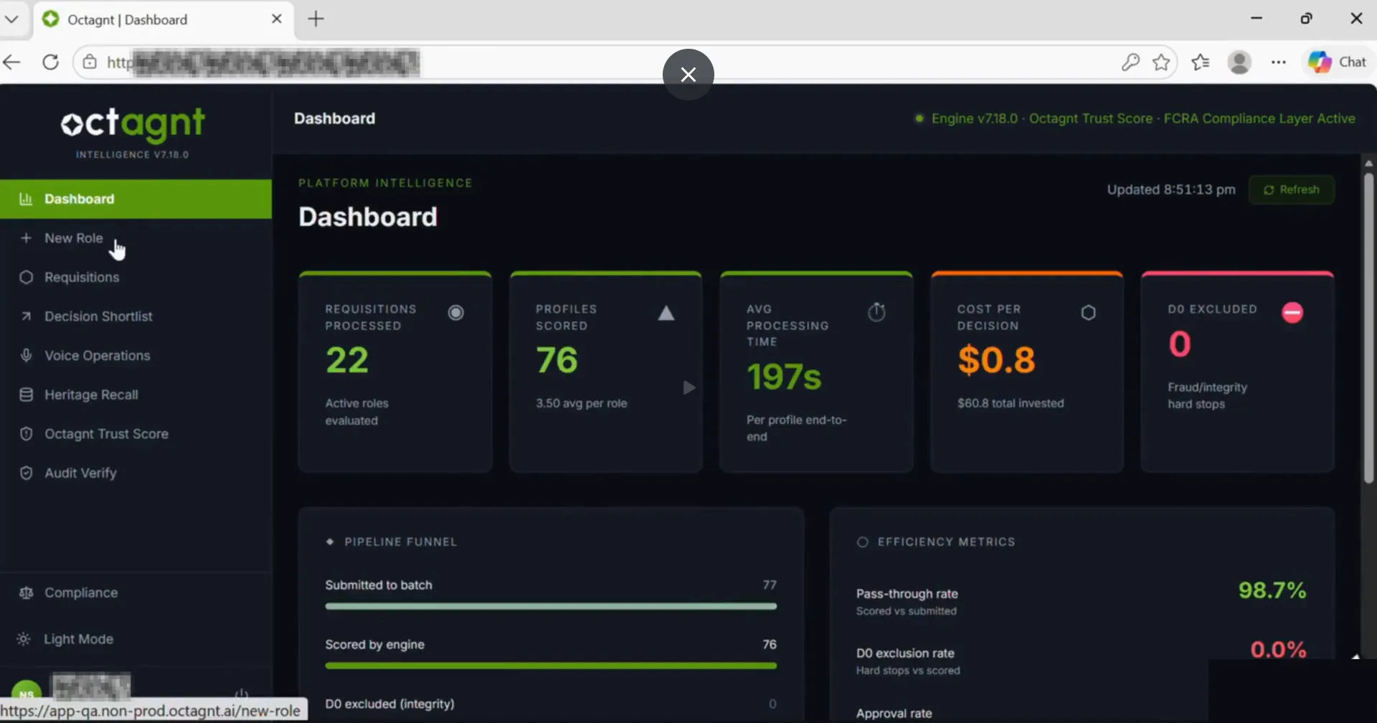Open the browser favorites list icon
1377x723 pixels.
click(1201, 62)
